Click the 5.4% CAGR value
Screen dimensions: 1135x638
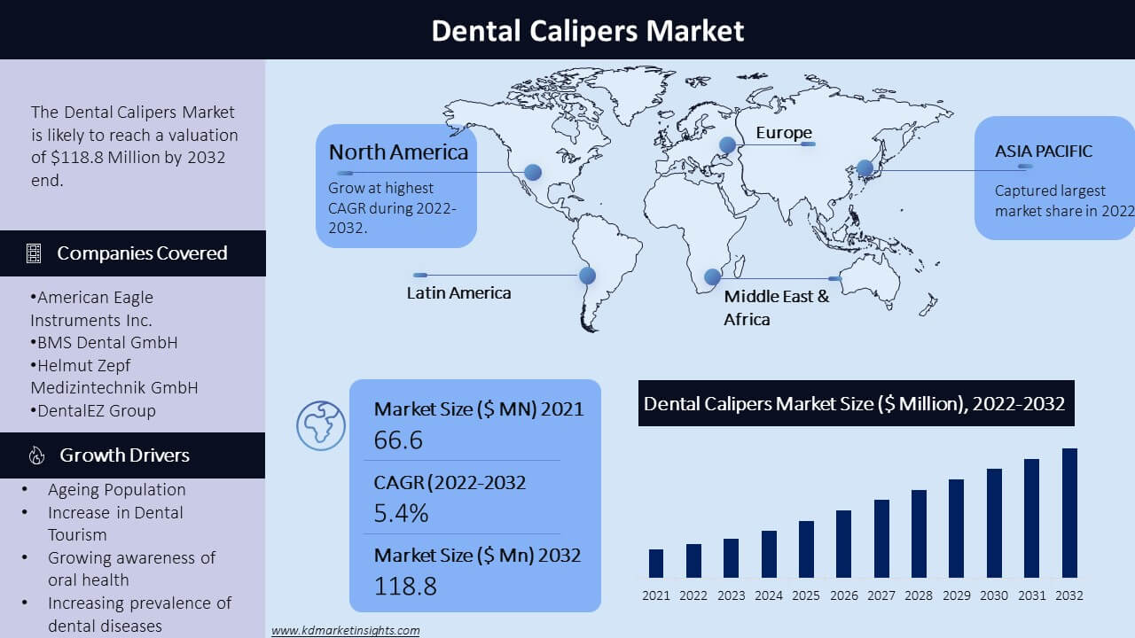401,512
